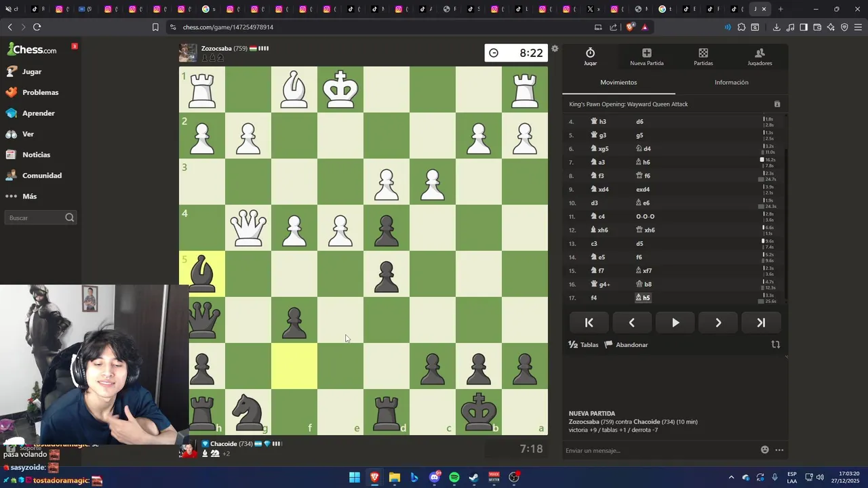The image size is (868, 488).
Task: Click Zozocsaba's avatar thumbnail
Action: 188,53
